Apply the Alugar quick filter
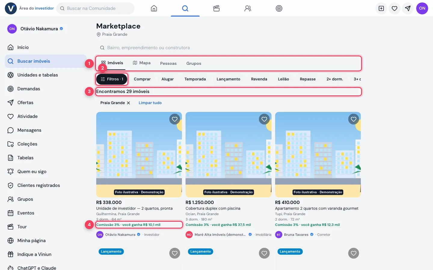The image size is (433, 270). [167, 79]
